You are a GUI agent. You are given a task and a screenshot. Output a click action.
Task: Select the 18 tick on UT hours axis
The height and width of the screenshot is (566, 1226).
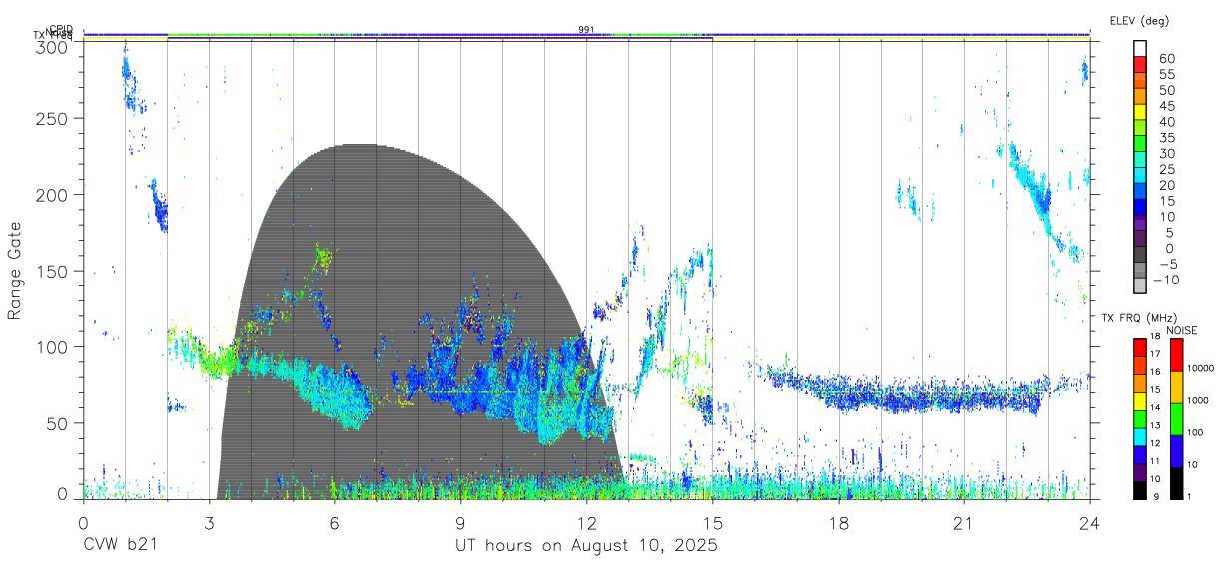[839, 522]
